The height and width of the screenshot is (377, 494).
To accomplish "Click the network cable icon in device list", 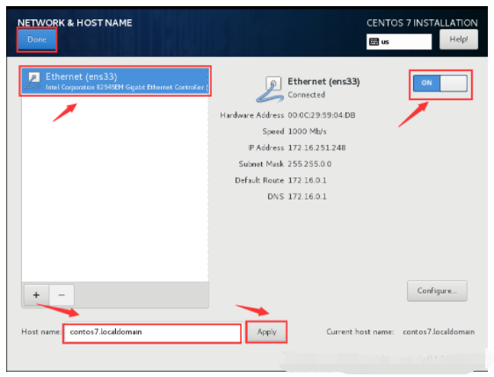I will tap(33, 81).
